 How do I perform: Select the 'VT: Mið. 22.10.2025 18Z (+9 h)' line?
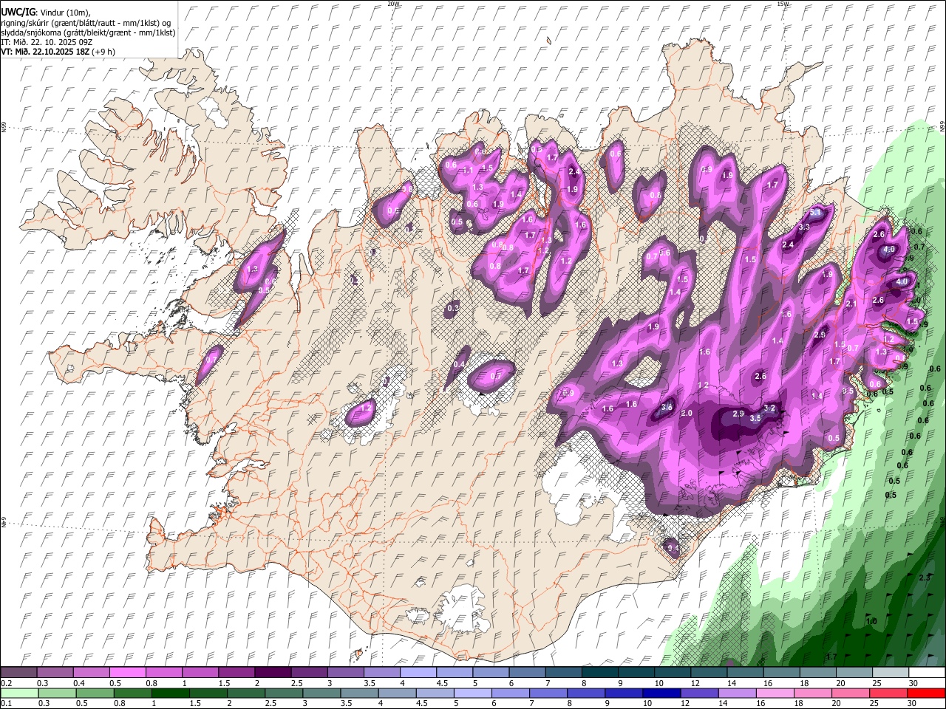coord(58,52)
